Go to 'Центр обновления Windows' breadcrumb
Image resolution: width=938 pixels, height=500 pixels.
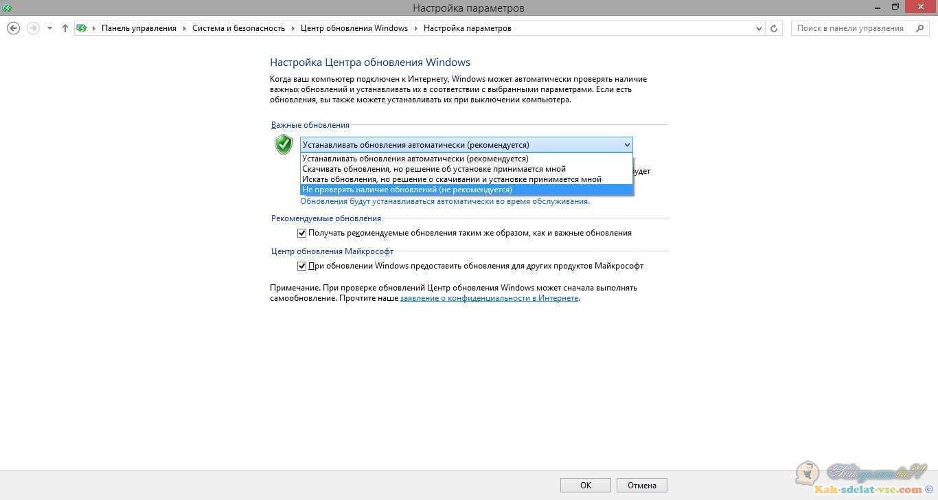coord(354,28)
